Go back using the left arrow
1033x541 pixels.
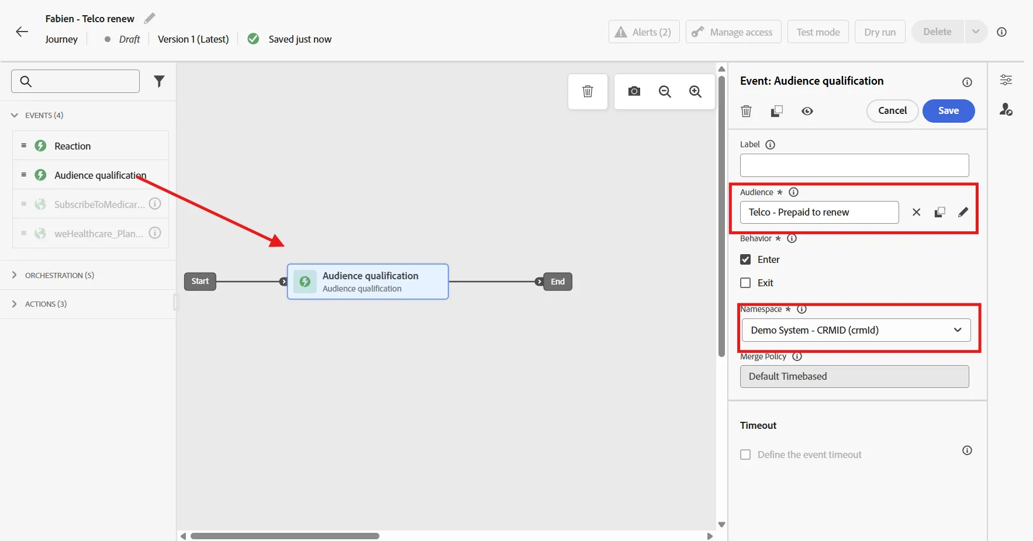pyautogui.click(x=22, y=32)
